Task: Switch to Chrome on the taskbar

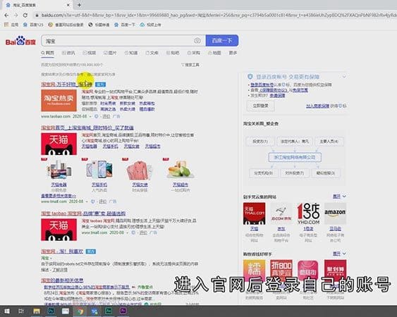Action: pyautogui.click(x=80, y=311)
